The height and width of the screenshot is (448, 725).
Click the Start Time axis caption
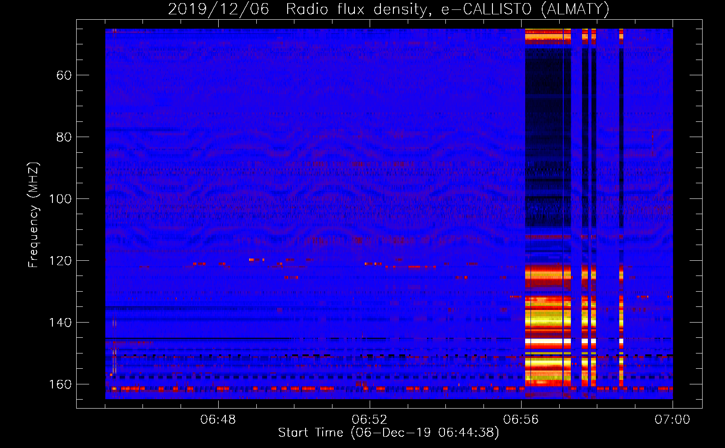[388, 433]
